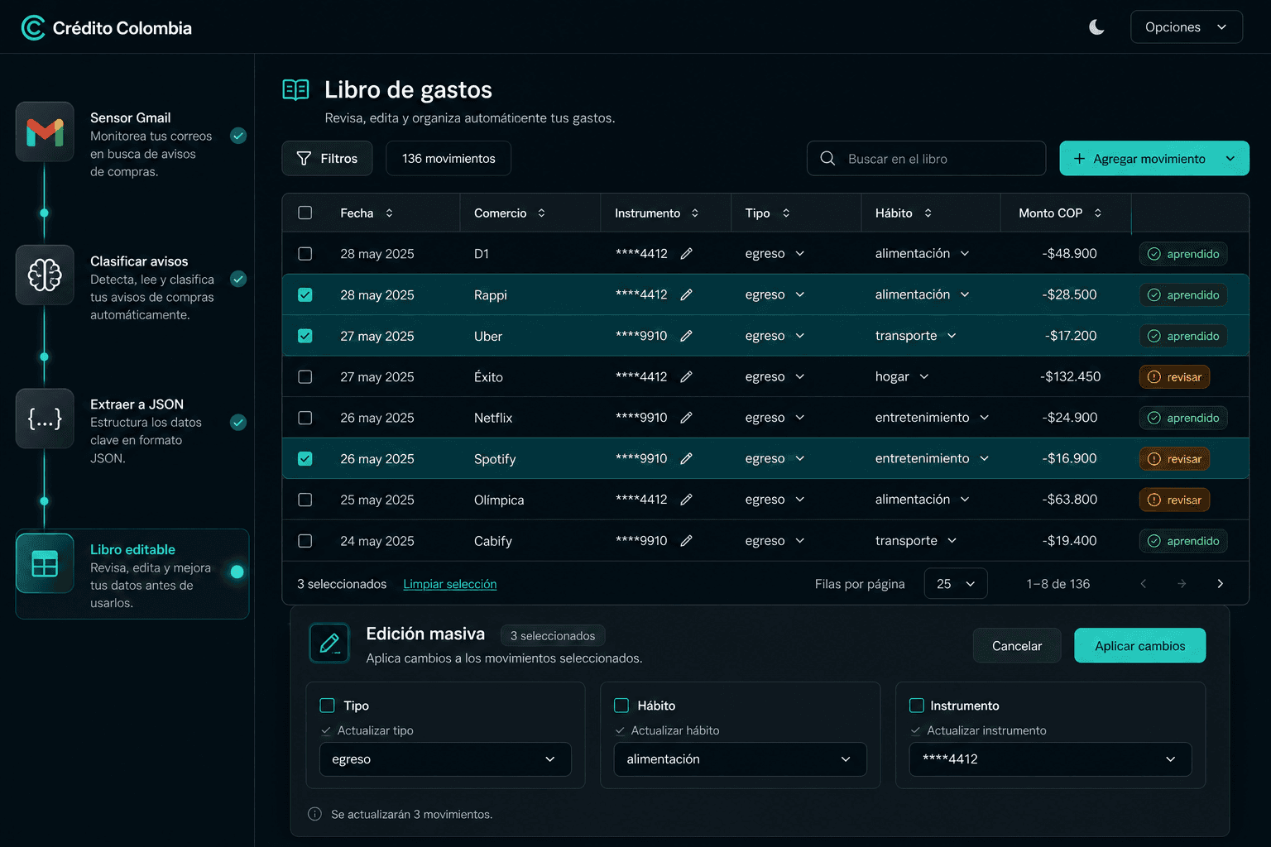Click revisar badge in the Olímpica row

[x=1175, y=500]
